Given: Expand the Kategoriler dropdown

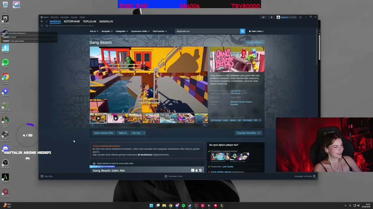Looking at the screenshot, I should 122,31.
